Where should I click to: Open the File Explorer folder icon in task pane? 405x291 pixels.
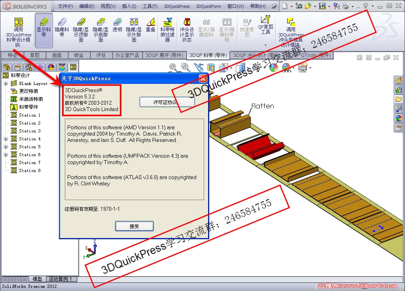[398, 99]
